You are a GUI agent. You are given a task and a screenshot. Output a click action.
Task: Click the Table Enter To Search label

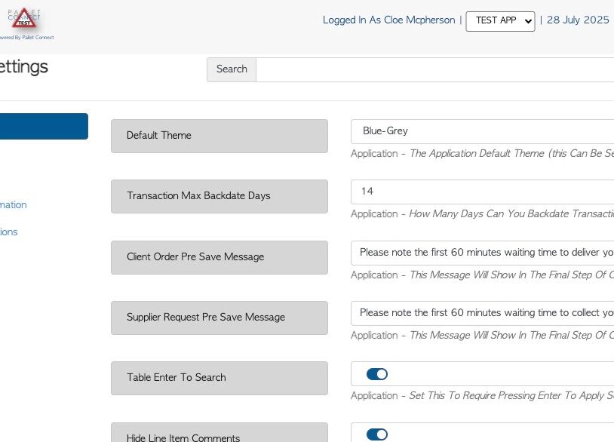219,378
